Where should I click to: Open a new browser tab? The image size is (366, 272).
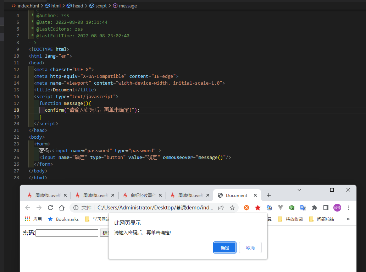pos(269,195)
